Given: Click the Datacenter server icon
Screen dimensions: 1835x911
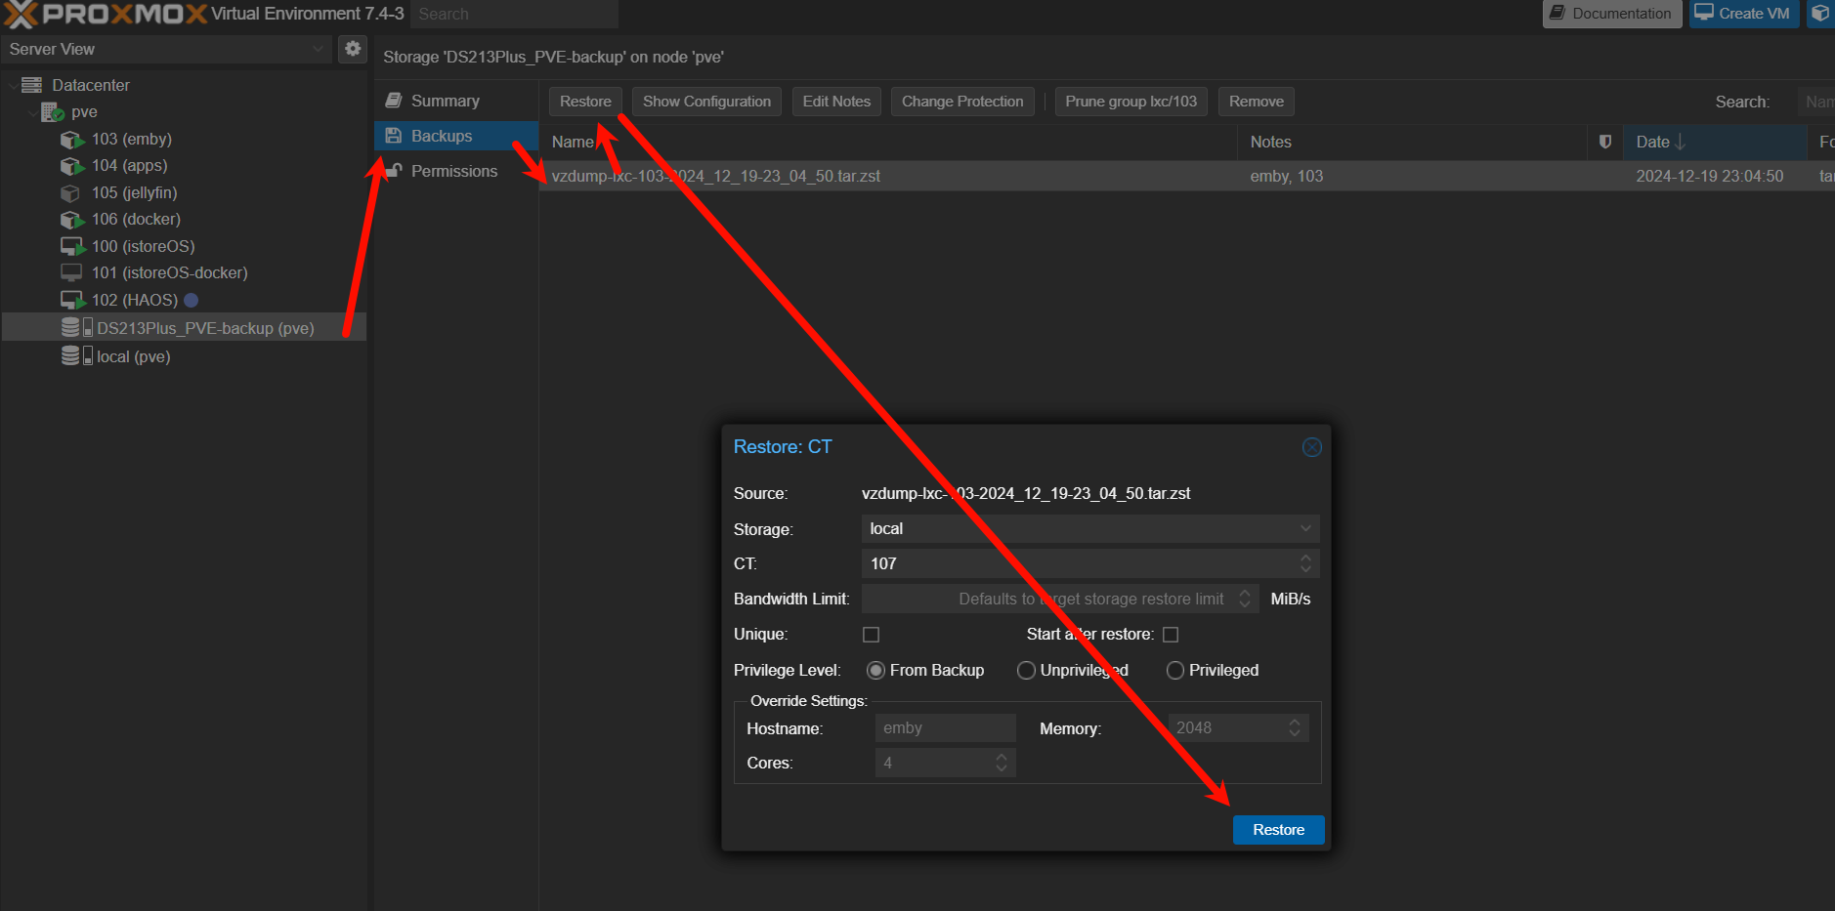Looking at the screenshot, I should pos(32,85).
